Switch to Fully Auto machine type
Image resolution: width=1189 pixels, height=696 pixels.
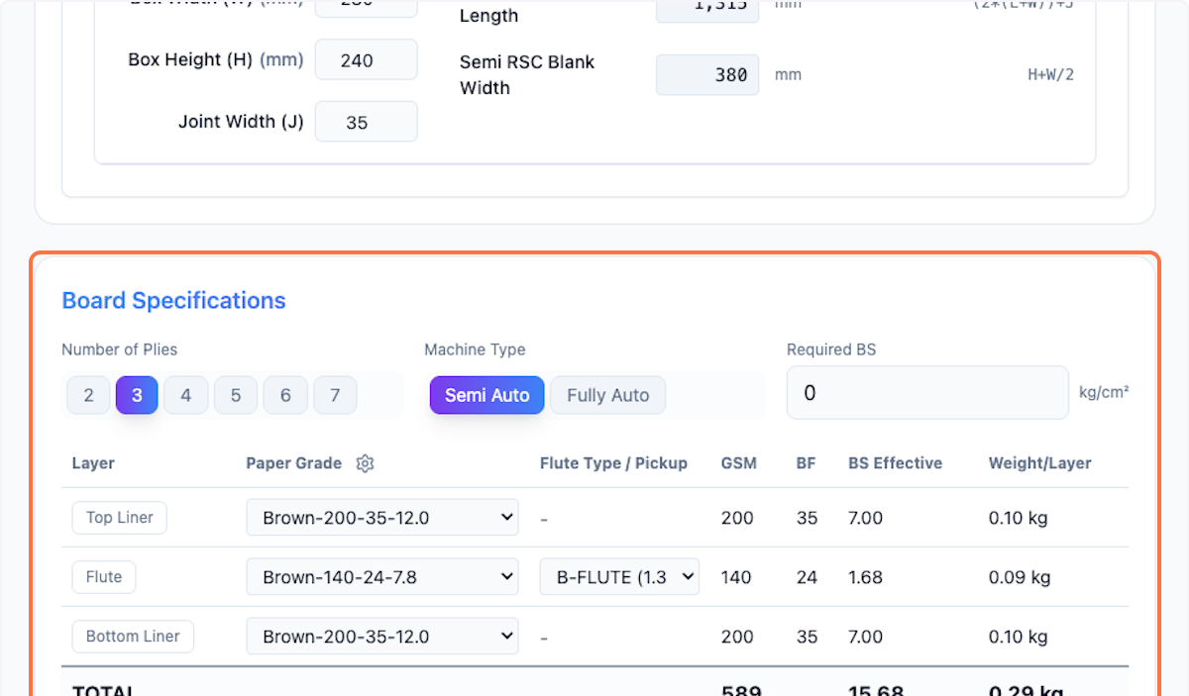click(x=607, y=394)
